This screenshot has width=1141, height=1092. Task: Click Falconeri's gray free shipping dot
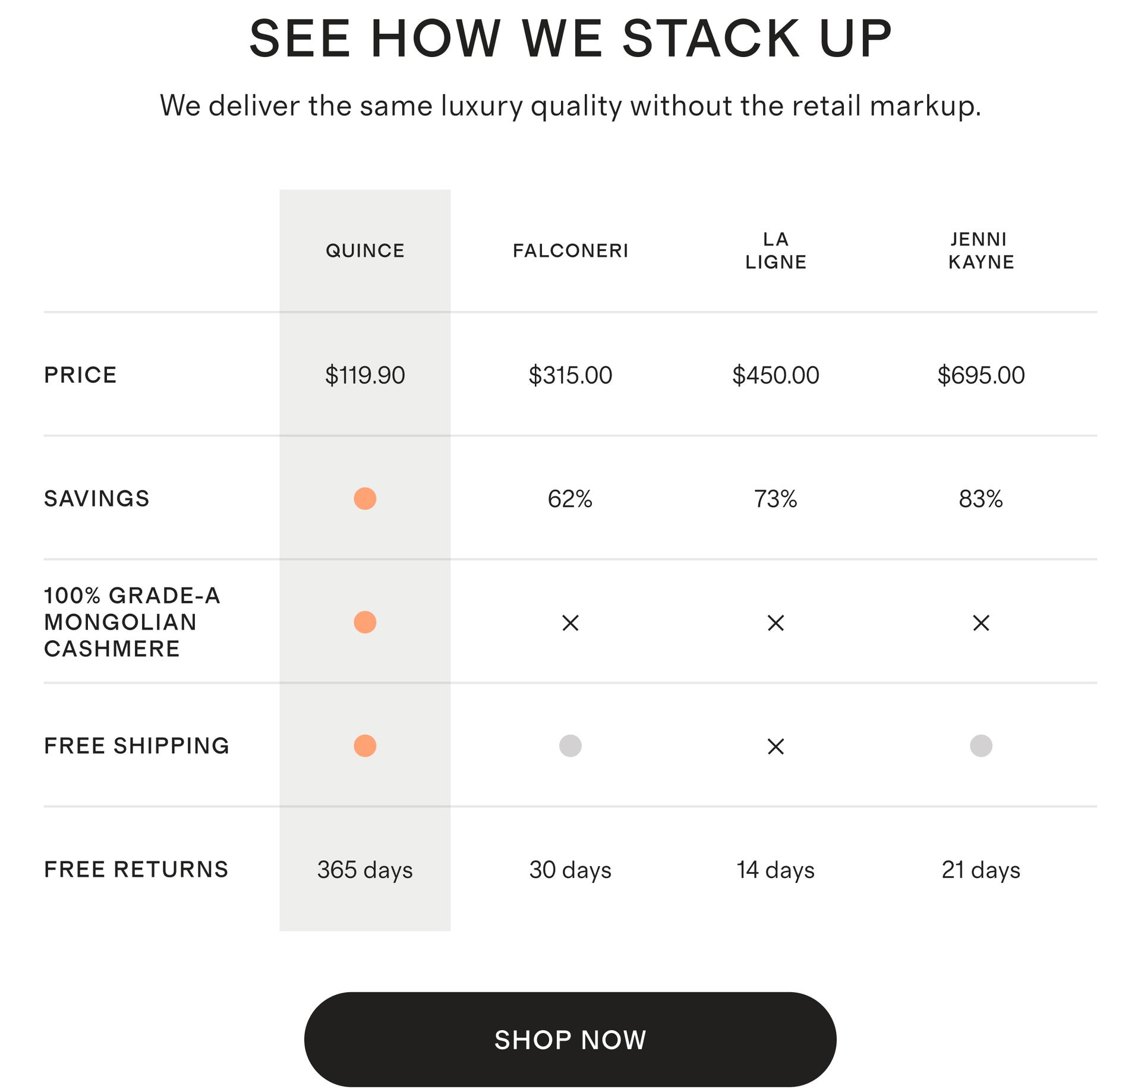tap(570, 745)
